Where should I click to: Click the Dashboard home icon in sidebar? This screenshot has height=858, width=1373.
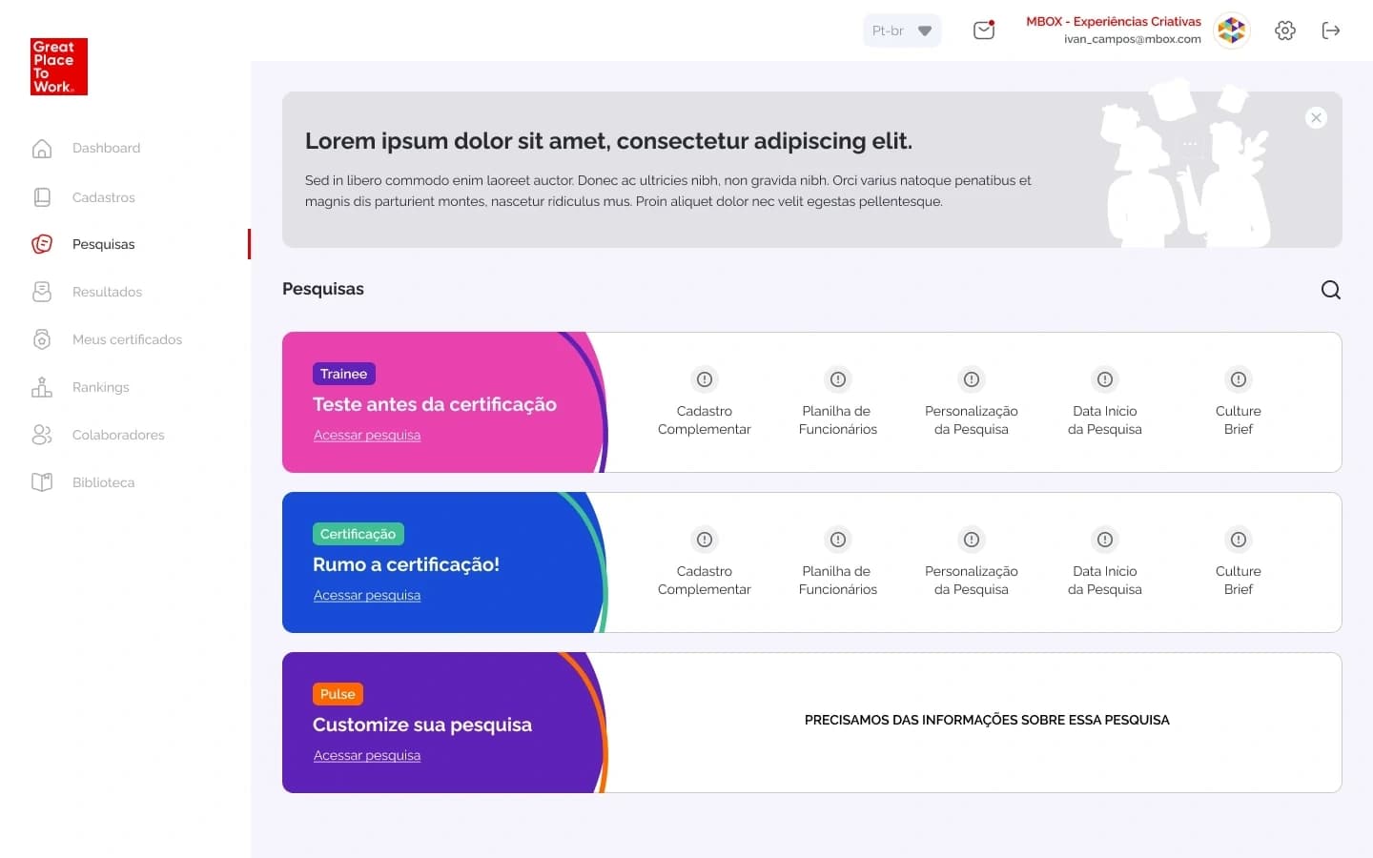pyautogui.click(x=42, y=149)
